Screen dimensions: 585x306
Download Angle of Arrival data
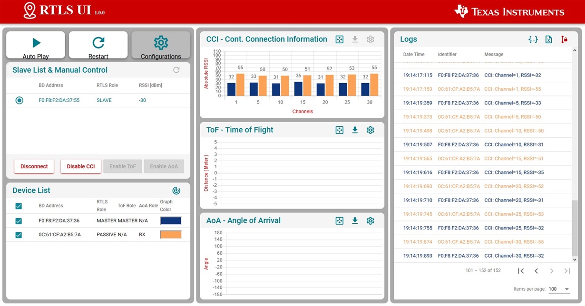355,220
